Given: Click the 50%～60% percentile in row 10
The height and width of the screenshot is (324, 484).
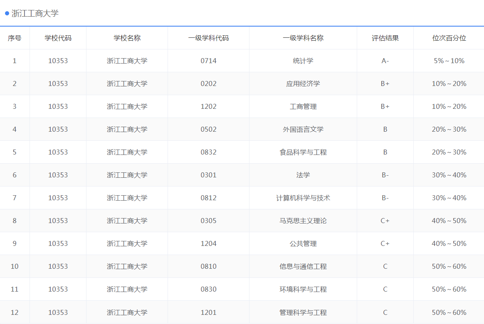Looking at the screenshot, I should point(449,266).
